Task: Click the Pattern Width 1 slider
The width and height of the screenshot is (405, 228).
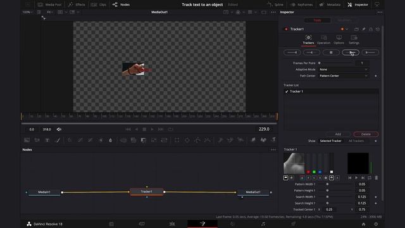Action: pos(335,184)
